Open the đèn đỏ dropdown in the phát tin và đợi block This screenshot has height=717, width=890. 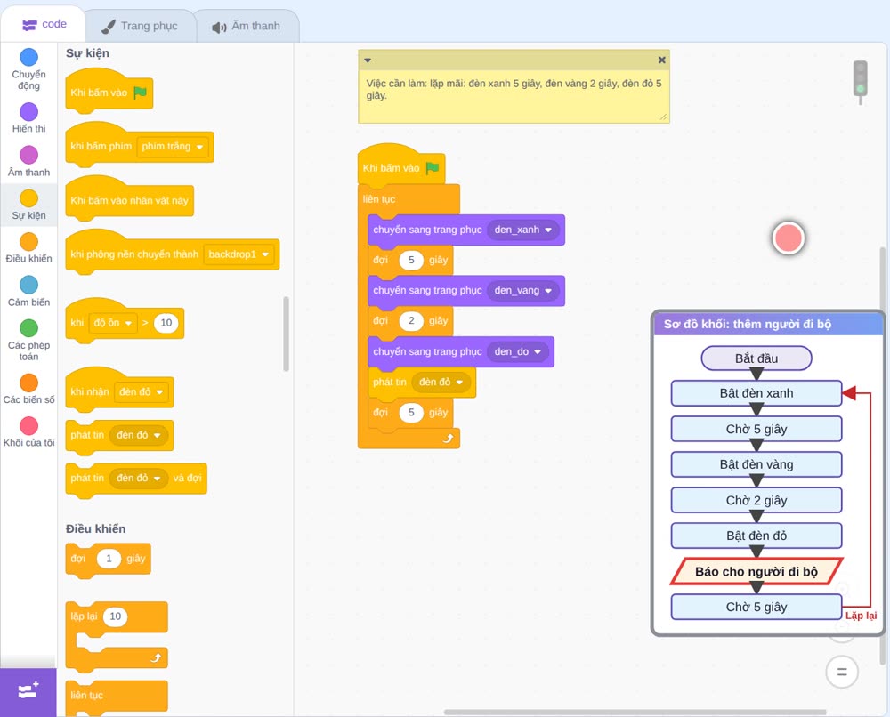(x=139, y=479)
